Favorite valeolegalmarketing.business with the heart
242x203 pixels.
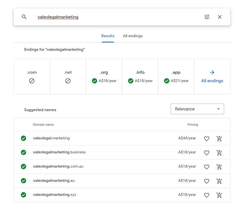coord(207,153)
